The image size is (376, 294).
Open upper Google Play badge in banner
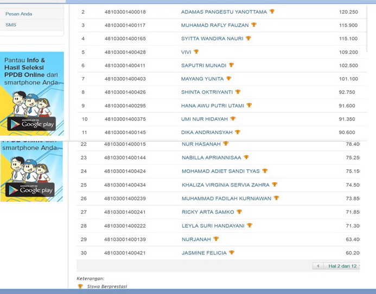click(31, 124)
